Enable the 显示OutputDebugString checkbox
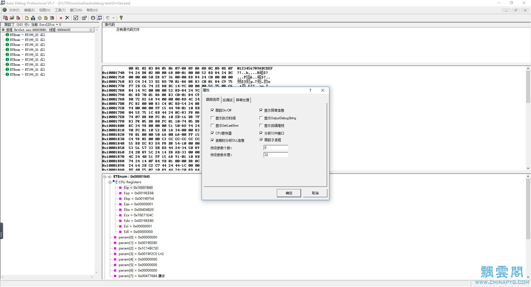Viewport: 531px width, 287px height. 261,118
